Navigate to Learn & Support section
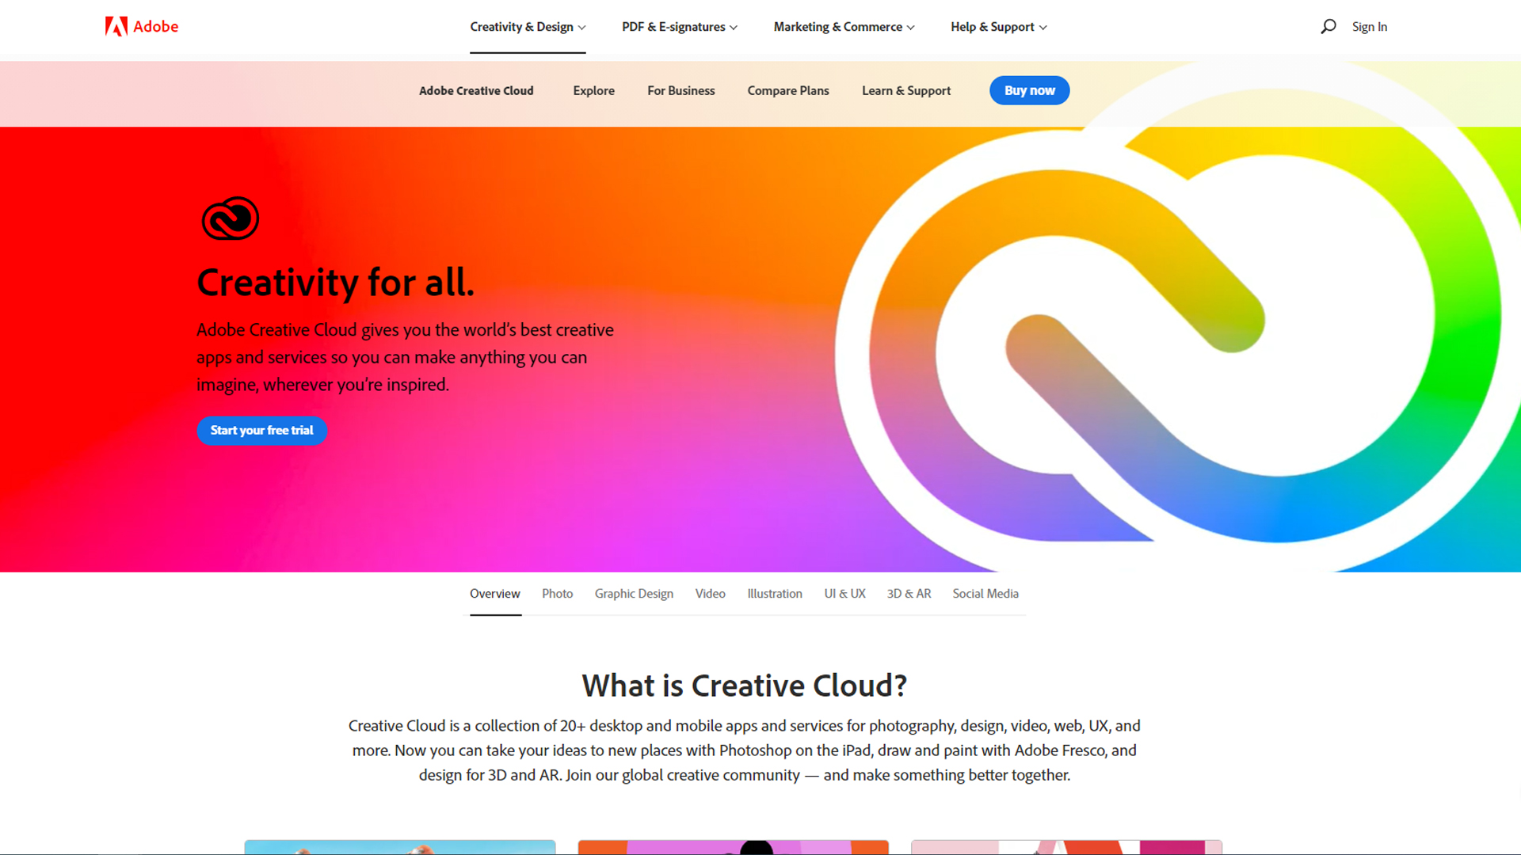 [x=905, y=91]
